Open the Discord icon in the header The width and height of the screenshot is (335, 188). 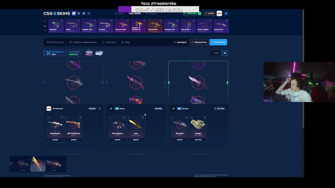tap(74, 13)
